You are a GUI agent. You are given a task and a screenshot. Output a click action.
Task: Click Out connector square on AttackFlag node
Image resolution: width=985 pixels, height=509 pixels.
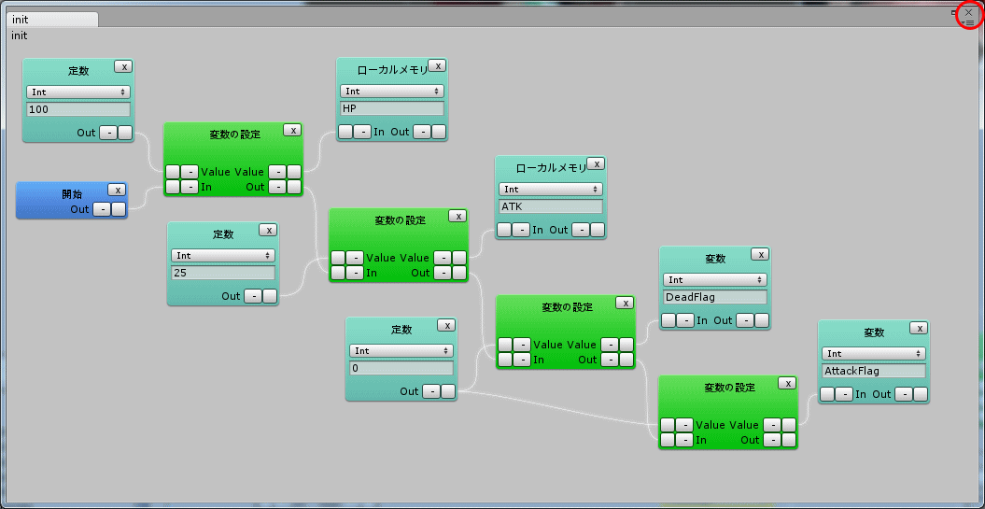(921, 394)
